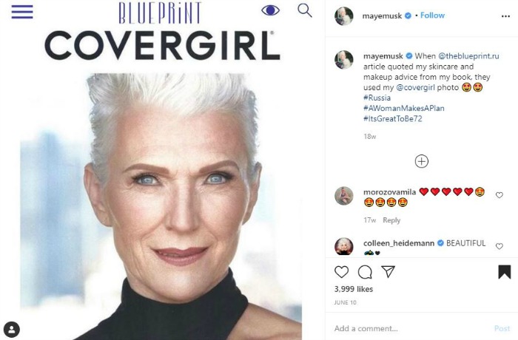Screen dimensions: 518x340
Task: Open mayemusk profile picture in header
Action: pos(343,16)
